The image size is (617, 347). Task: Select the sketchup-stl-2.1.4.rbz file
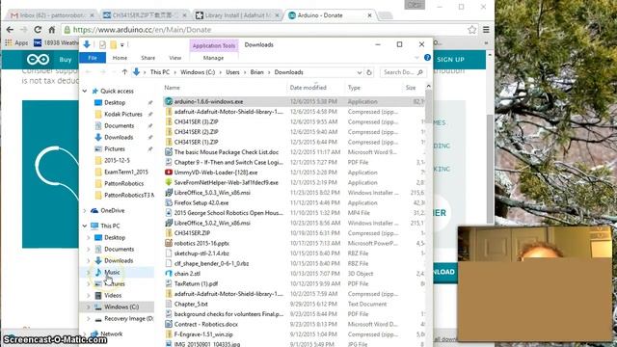[x=201, y=254]
